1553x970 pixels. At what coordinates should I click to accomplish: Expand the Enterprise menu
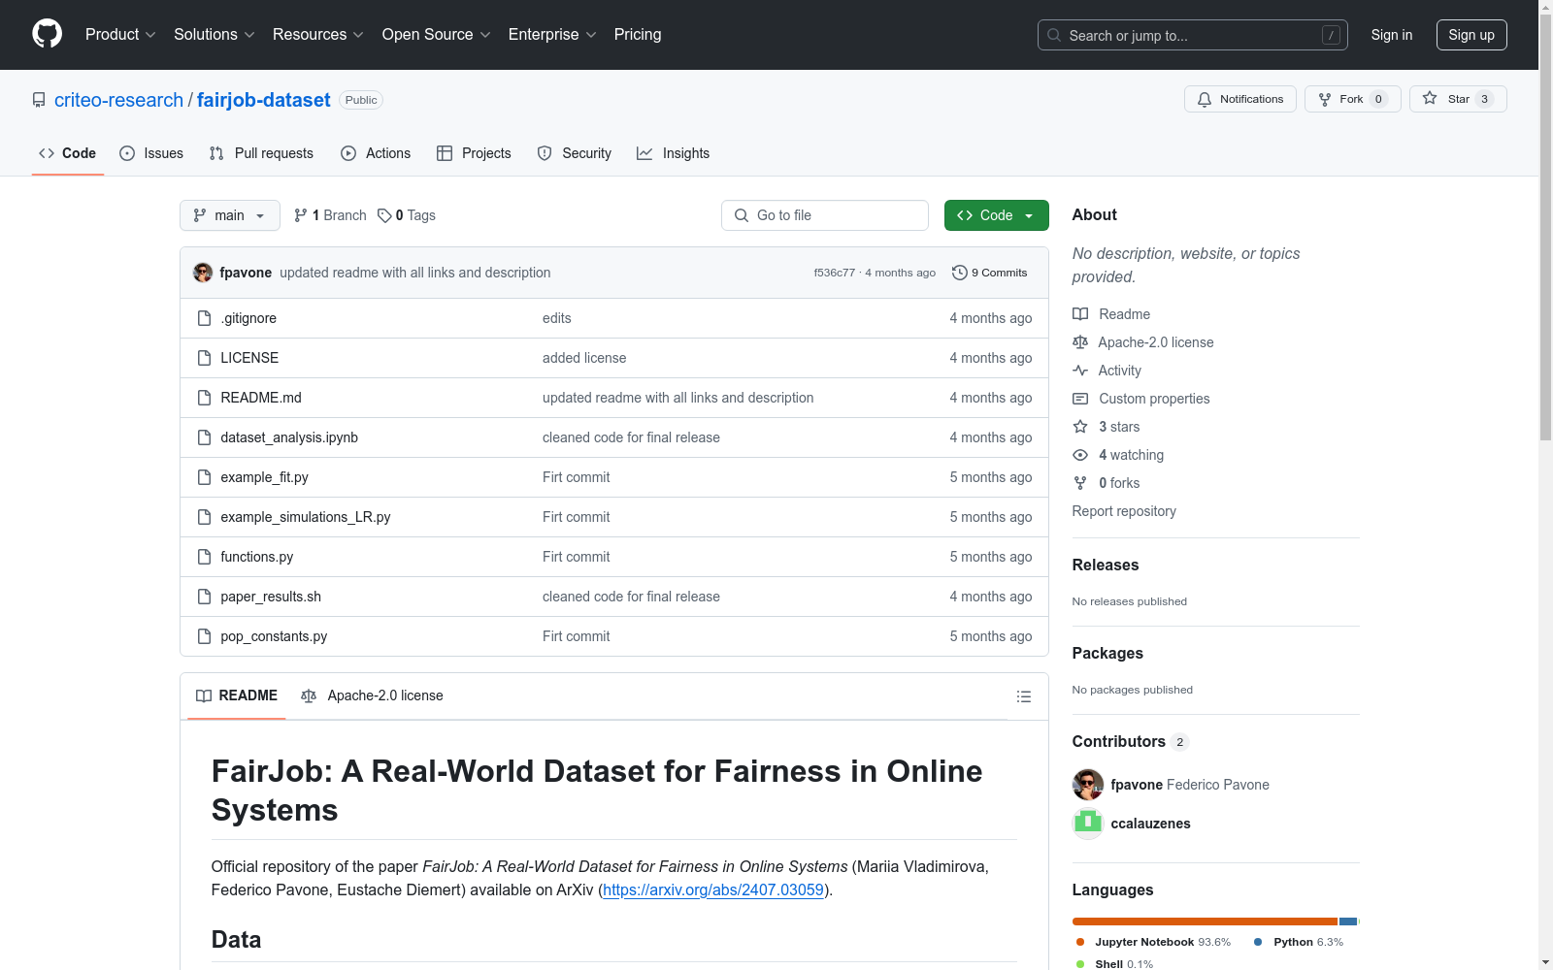(x=552, y=34)
